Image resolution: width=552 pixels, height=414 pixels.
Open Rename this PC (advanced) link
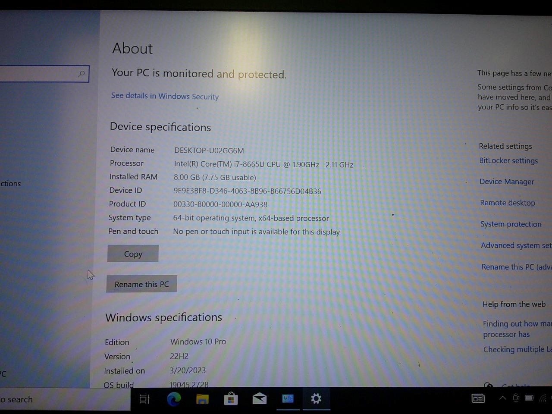517,267
